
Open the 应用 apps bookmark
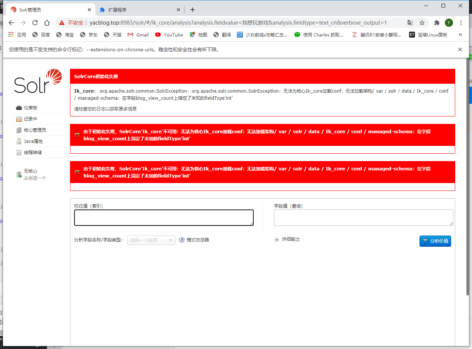tap(17, 35)
